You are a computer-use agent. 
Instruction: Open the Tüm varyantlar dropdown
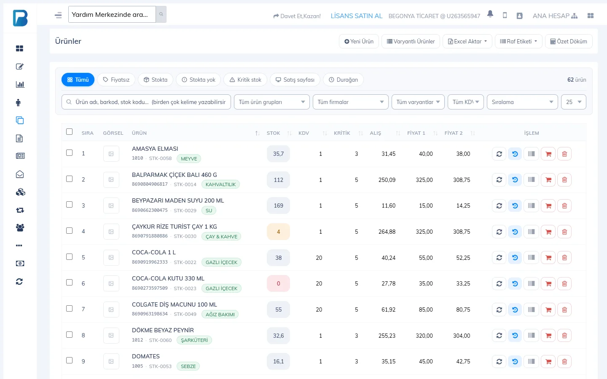[418, 102]
